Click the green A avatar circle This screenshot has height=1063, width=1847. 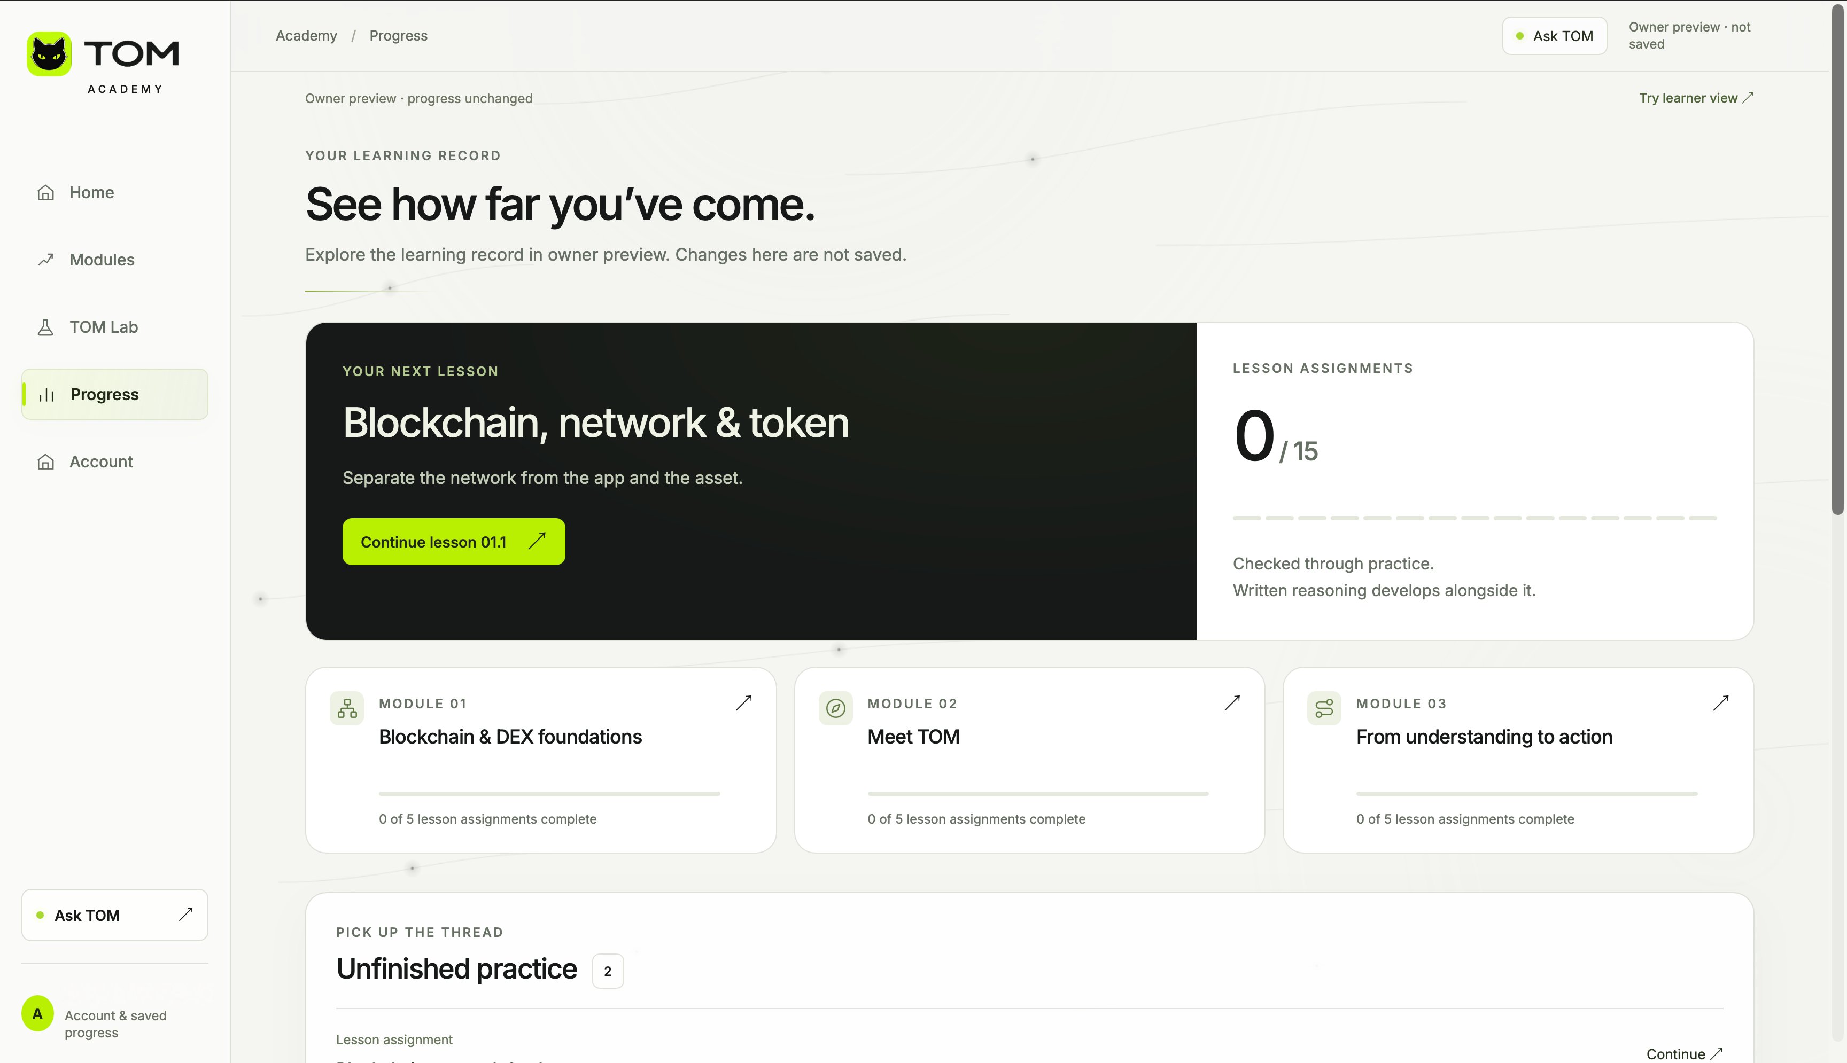point(37,1013)
